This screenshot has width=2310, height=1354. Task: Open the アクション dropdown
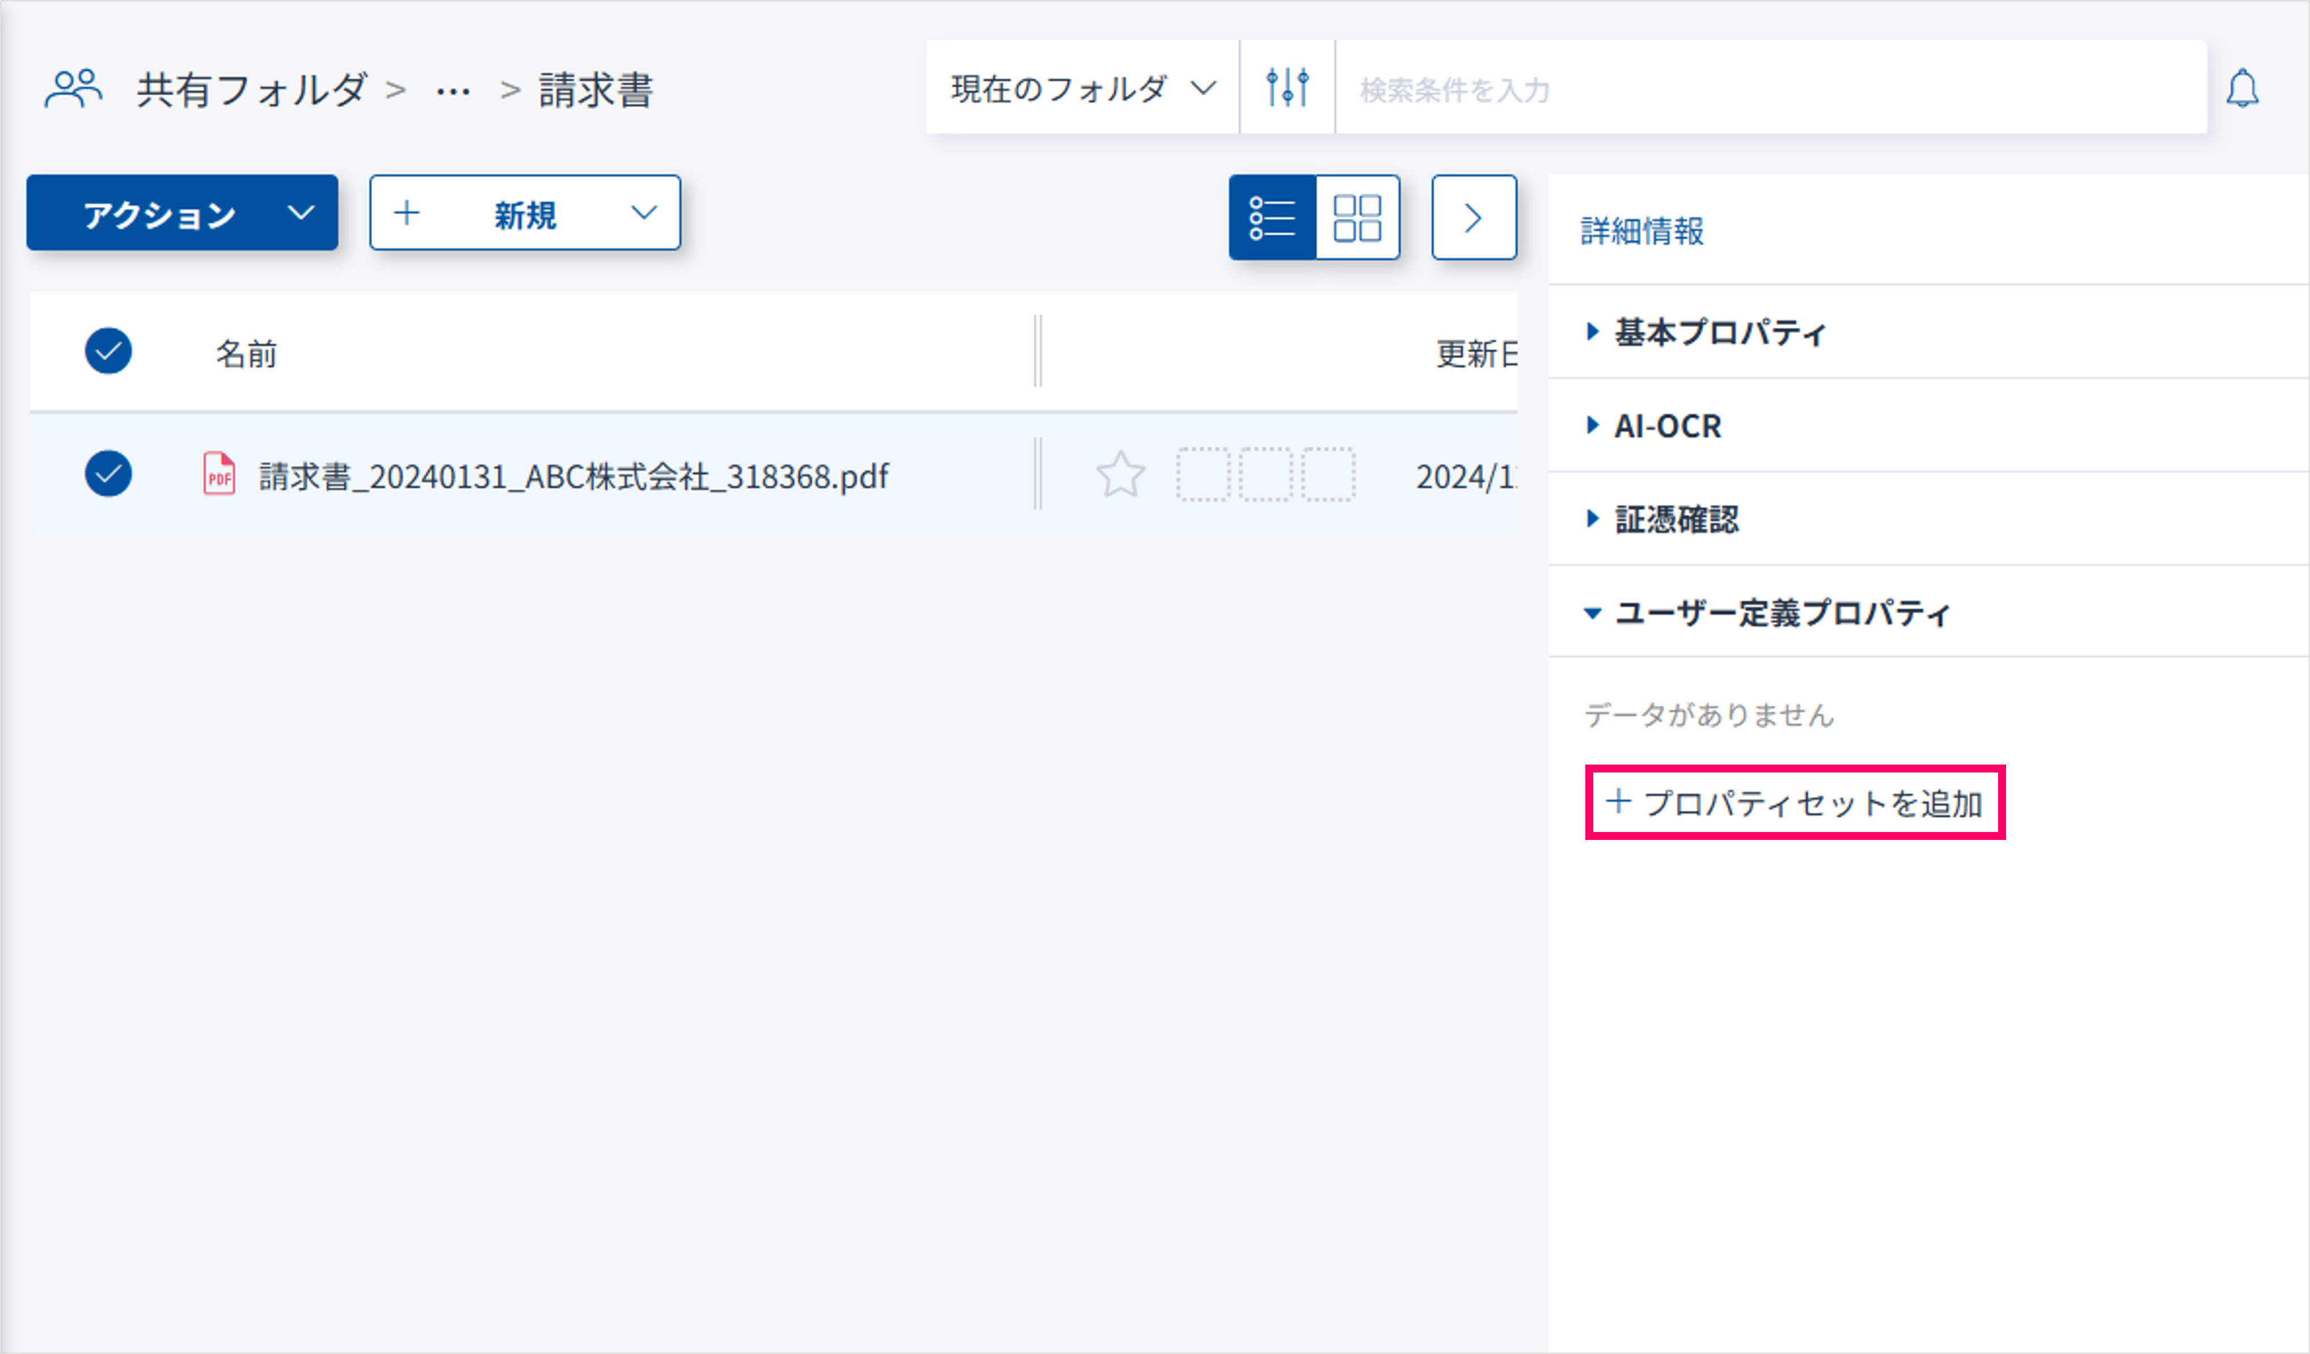point(181,214)
